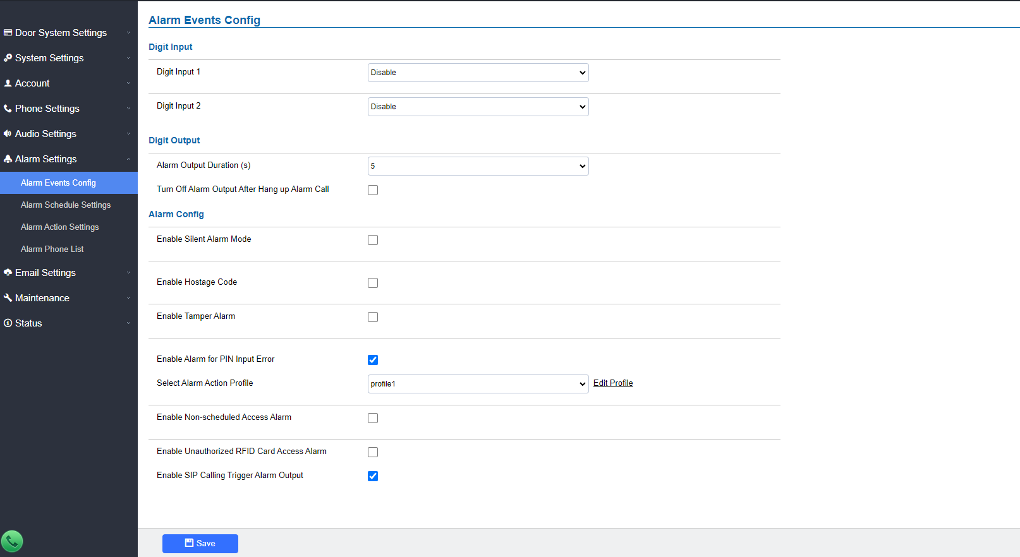
Task: Enable Silent Alarm Mode checkbox
Action: (x=373, y=240)
